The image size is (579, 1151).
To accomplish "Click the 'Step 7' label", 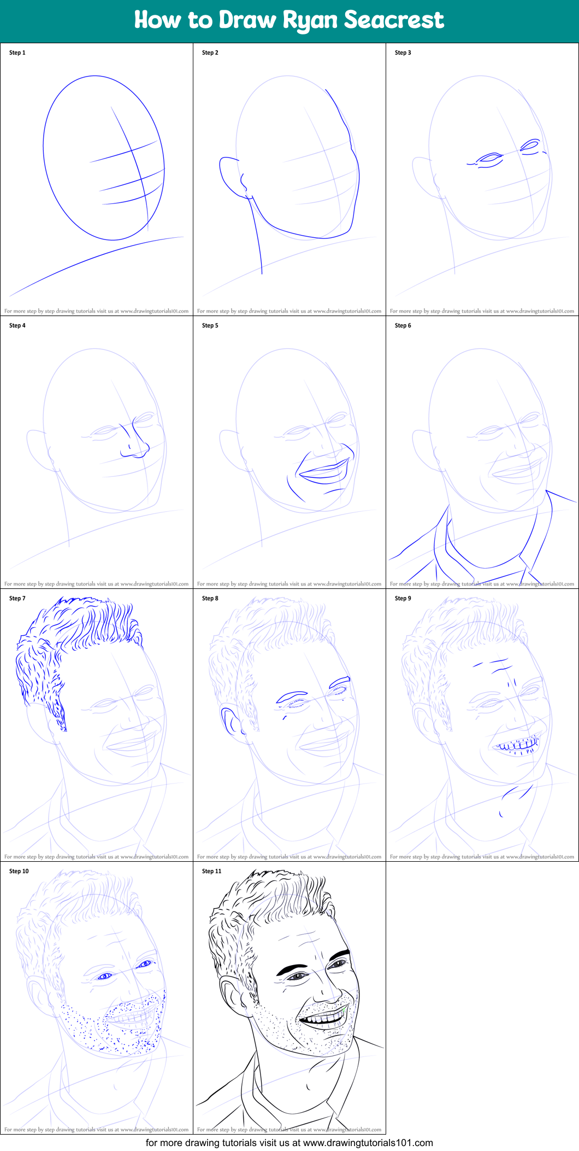I will [17, 598].
